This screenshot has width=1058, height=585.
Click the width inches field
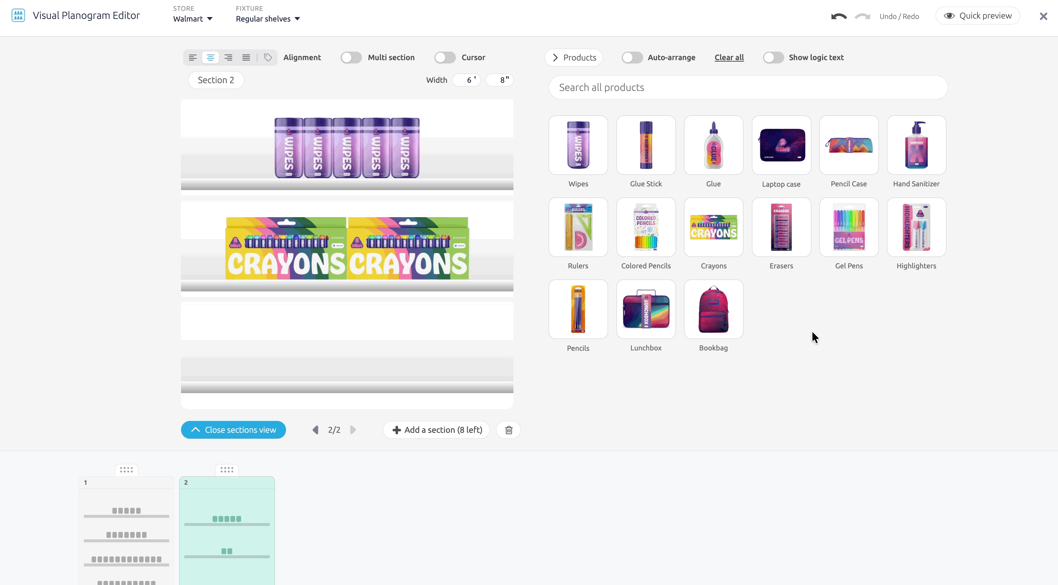click(x=499, y=80)
